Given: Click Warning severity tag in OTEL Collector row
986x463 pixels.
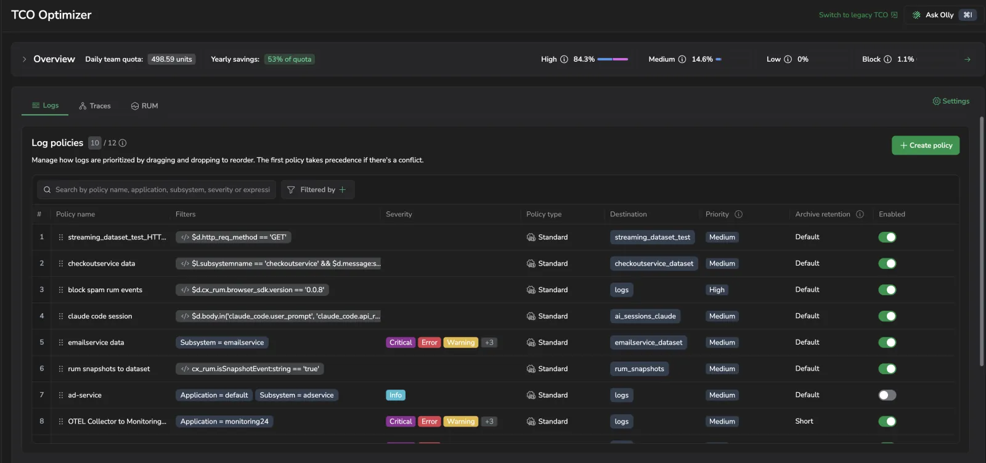Looking at the screenshot, I should (461, 422).
